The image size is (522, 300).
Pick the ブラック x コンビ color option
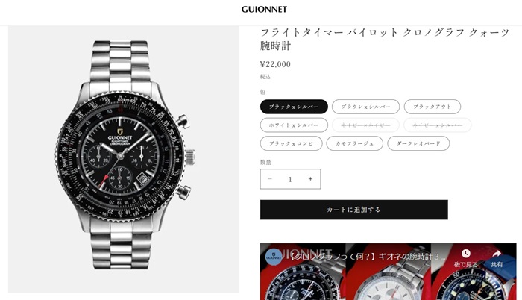pyautogui.click(x=292, y=143)
